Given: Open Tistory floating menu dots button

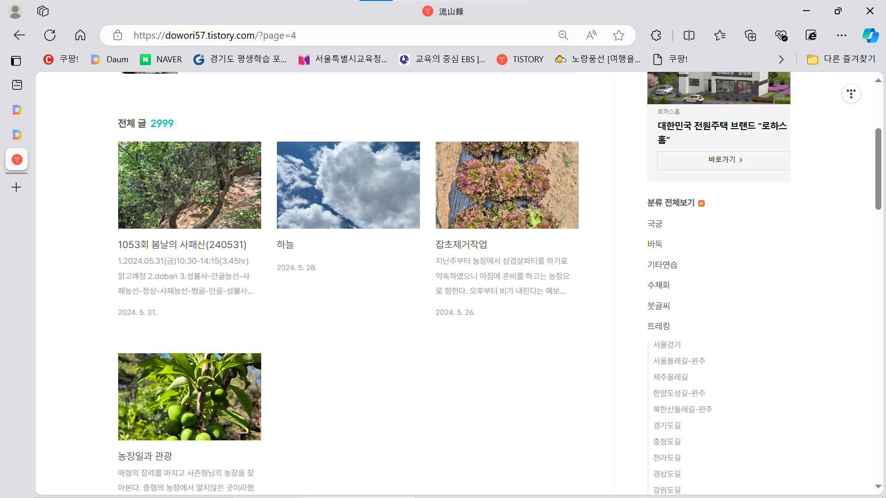Looking at the screenshot, I should [x=851, y=94].
